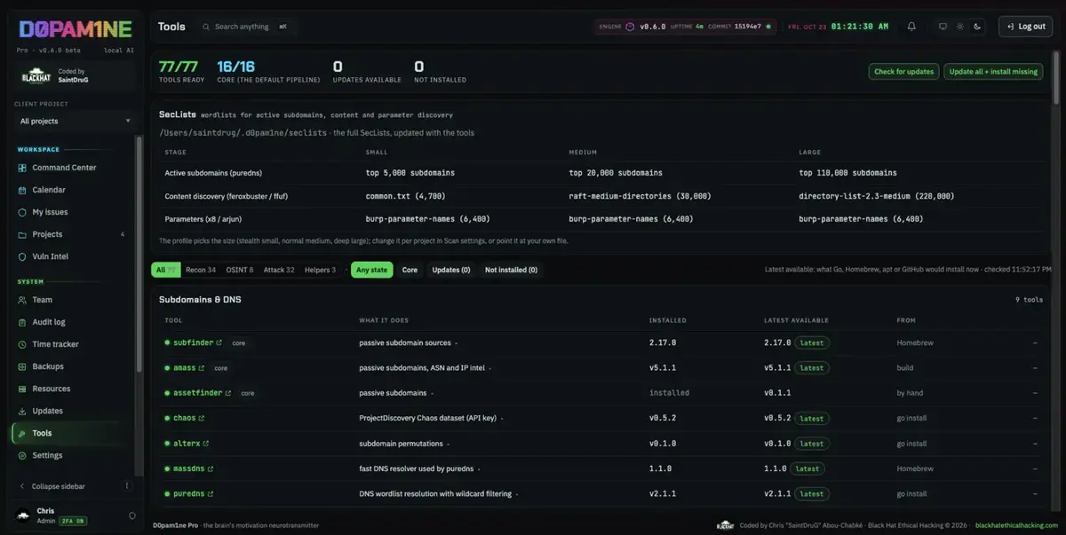1066x535 pixels.
Task: Select the All tools filter tab
Action: (166, 270)
